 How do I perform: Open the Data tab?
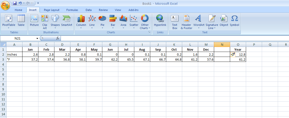click(x=89, y=10)
